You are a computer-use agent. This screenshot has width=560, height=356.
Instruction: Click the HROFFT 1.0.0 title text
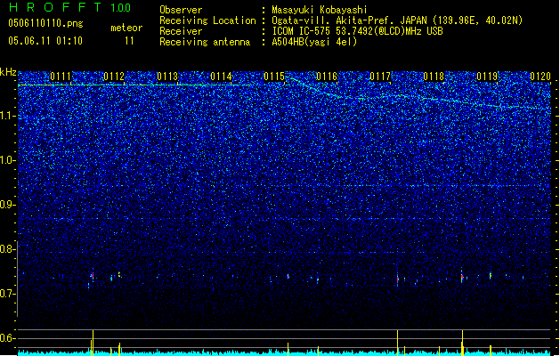coord(69,7)
